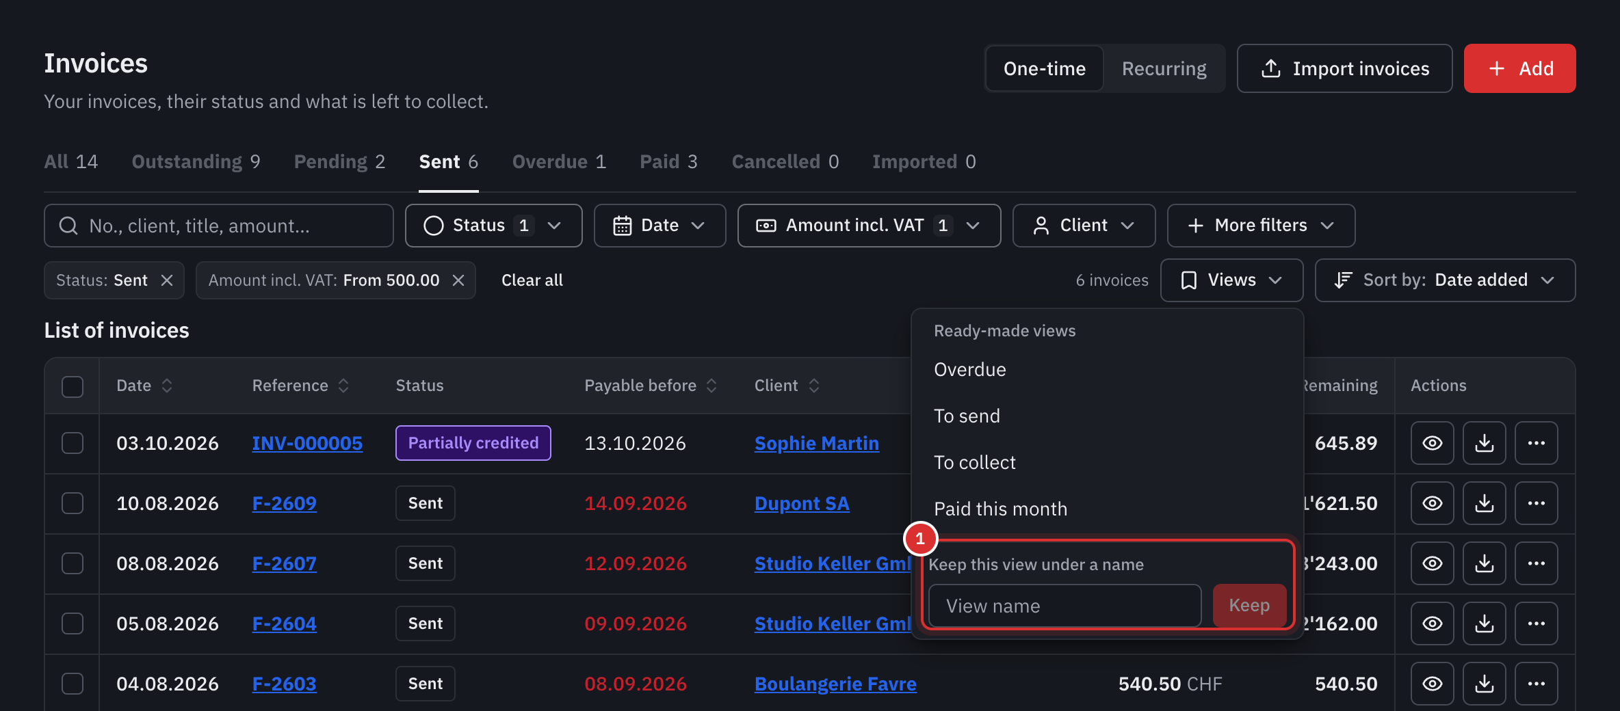Click the red Add button
The height and width of the screenshot is (711, 1620).
click(x=1519, y=68)
